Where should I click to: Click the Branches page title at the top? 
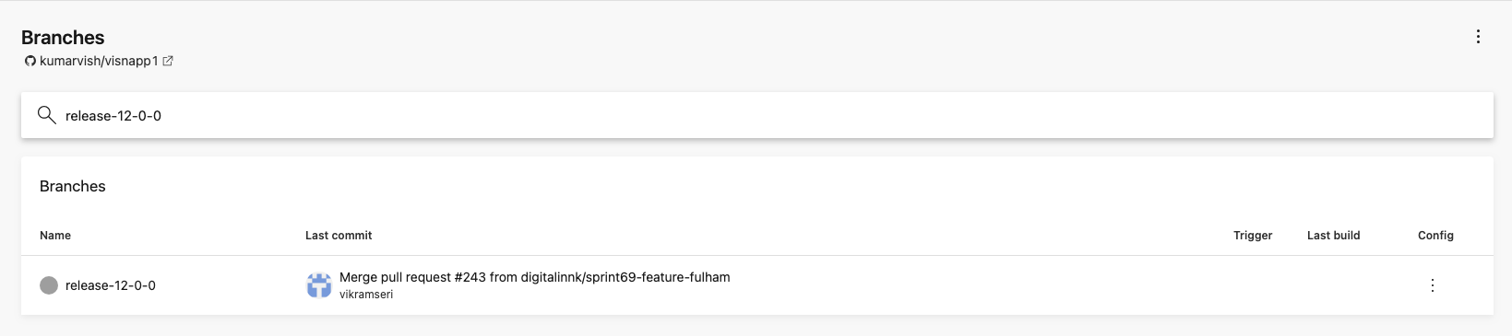pos(63,38)
